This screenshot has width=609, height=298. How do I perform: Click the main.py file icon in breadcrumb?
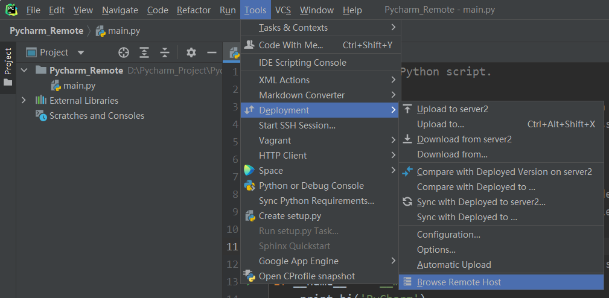[101, 31]
